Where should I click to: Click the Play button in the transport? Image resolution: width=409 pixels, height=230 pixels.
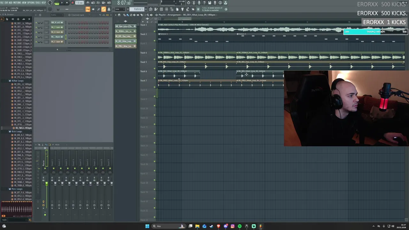(x=62, y=3)
